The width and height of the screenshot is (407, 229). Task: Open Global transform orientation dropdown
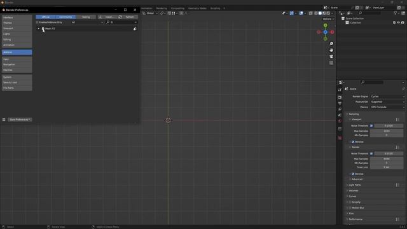click(x=150, y=13)
